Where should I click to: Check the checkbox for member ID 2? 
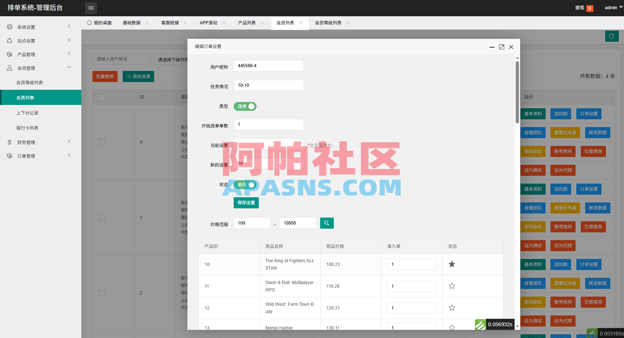[102, 293]
